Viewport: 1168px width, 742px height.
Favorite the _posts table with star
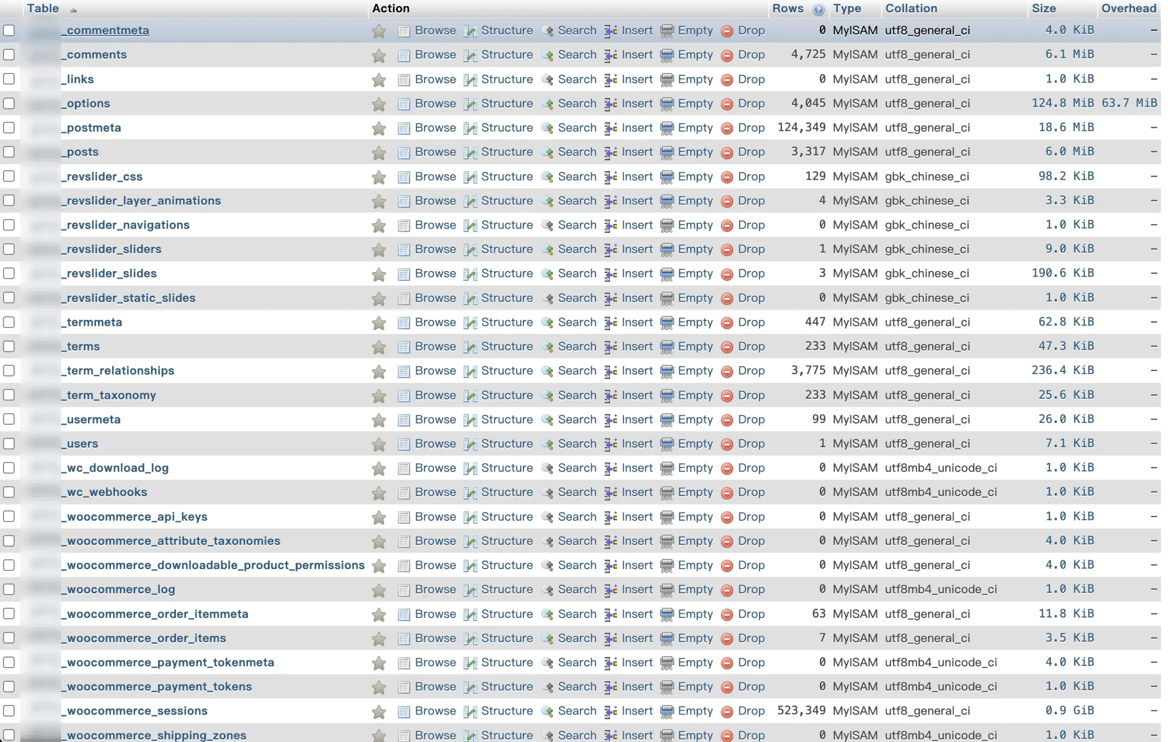tap(379, 152)
